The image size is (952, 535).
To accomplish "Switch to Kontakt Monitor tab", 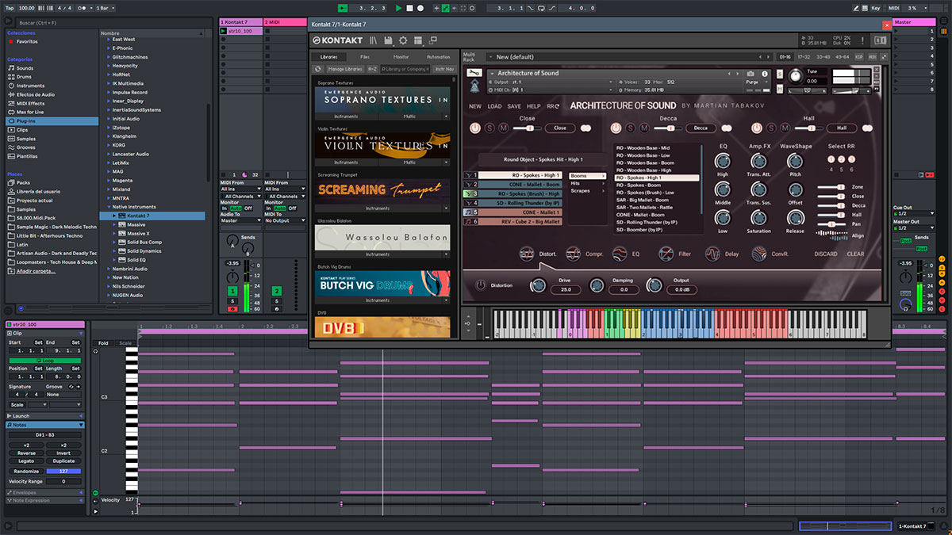I will click(401, 57).
